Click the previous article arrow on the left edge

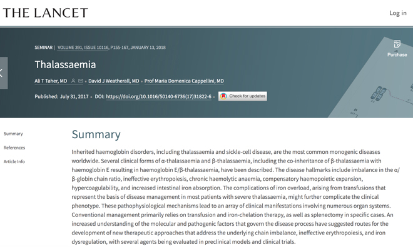tap(3, 73)
